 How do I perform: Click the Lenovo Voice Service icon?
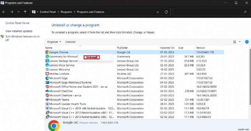[x=47, y=65]
